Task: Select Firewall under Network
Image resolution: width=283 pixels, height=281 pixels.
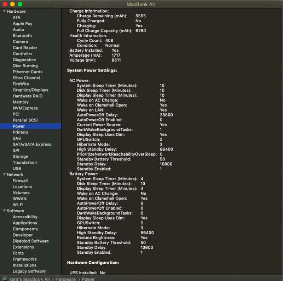Action: [20, 180]
